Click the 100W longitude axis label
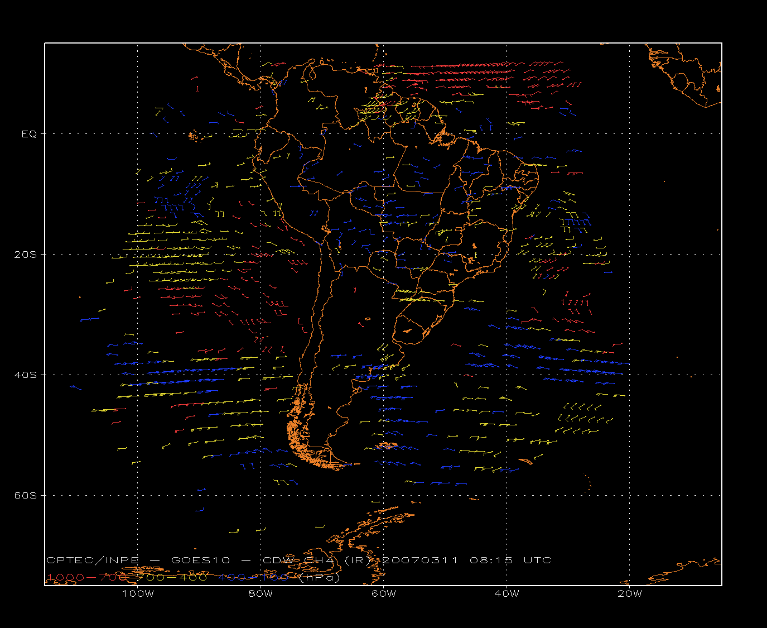Screen dimensions: 767x628 [x=138, y=593]
